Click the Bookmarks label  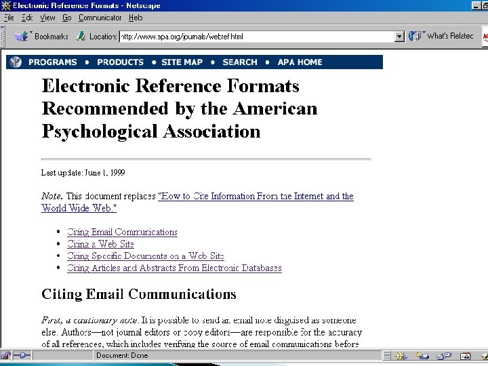[52, 37]
